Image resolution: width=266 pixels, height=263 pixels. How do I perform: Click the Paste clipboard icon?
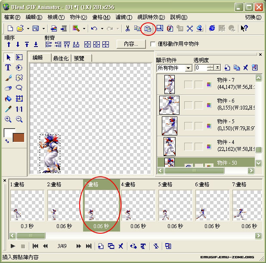point(148,28)
